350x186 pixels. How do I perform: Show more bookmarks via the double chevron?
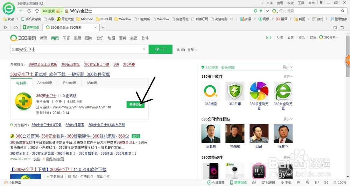(231, 19)
